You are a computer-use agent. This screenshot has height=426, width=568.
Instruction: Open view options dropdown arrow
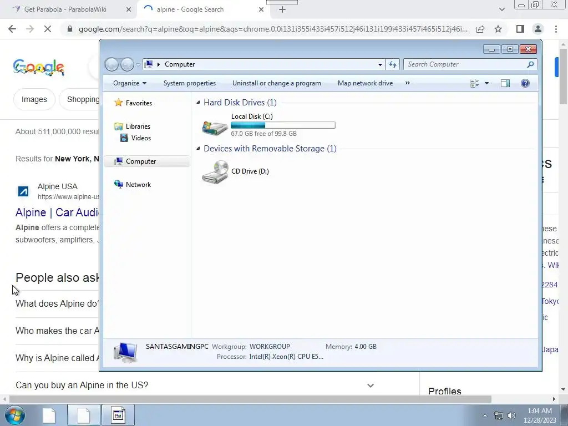[x=486, y=83]
